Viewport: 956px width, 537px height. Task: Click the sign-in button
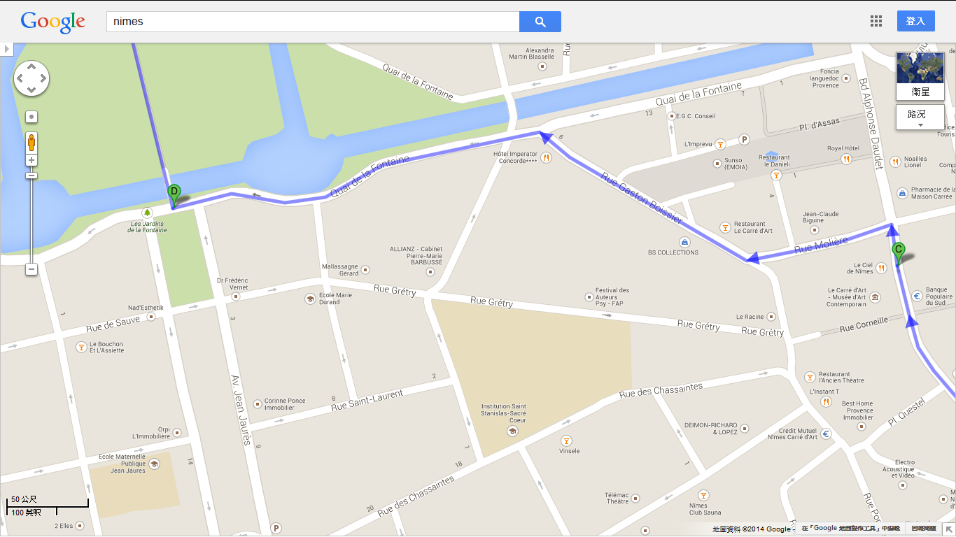click(x=915, y=21)
